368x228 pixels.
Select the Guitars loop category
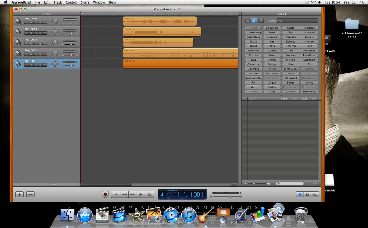pos(272,51)
